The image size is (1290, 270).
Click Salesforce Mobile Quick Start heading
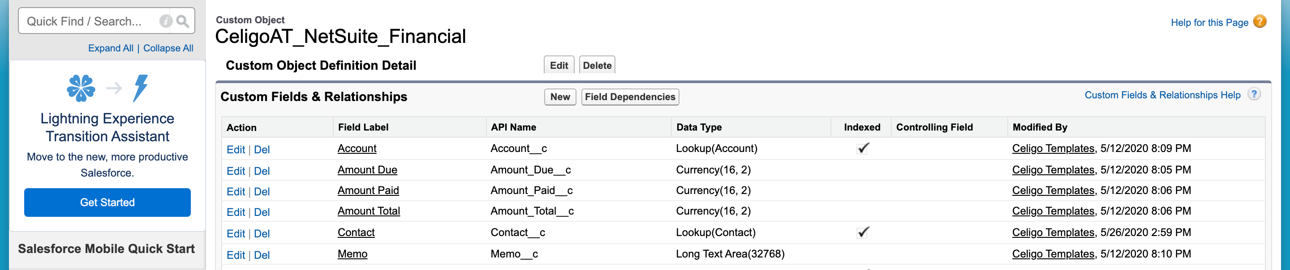106,249
